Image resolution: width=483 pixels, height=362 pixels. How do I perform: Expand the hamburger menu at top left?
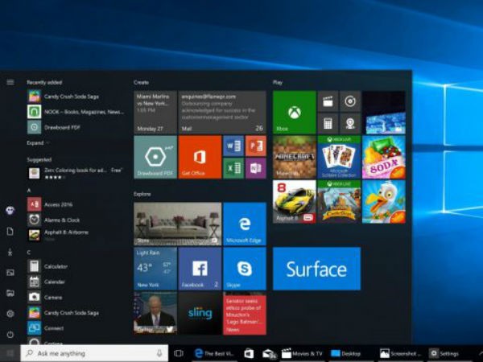pyautogui.click(x=10, y=82)
